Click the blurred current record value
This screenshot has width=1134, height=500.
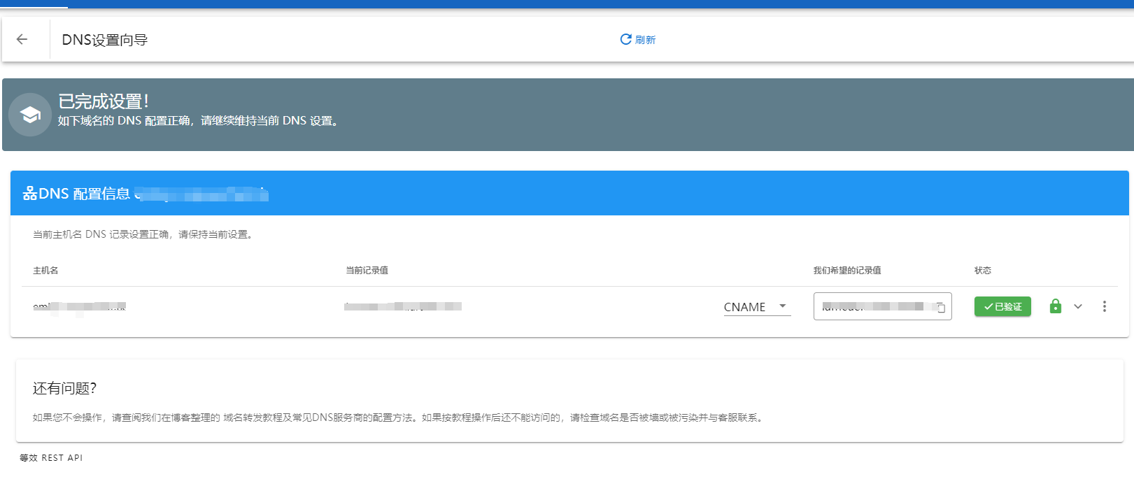point(402,306)
